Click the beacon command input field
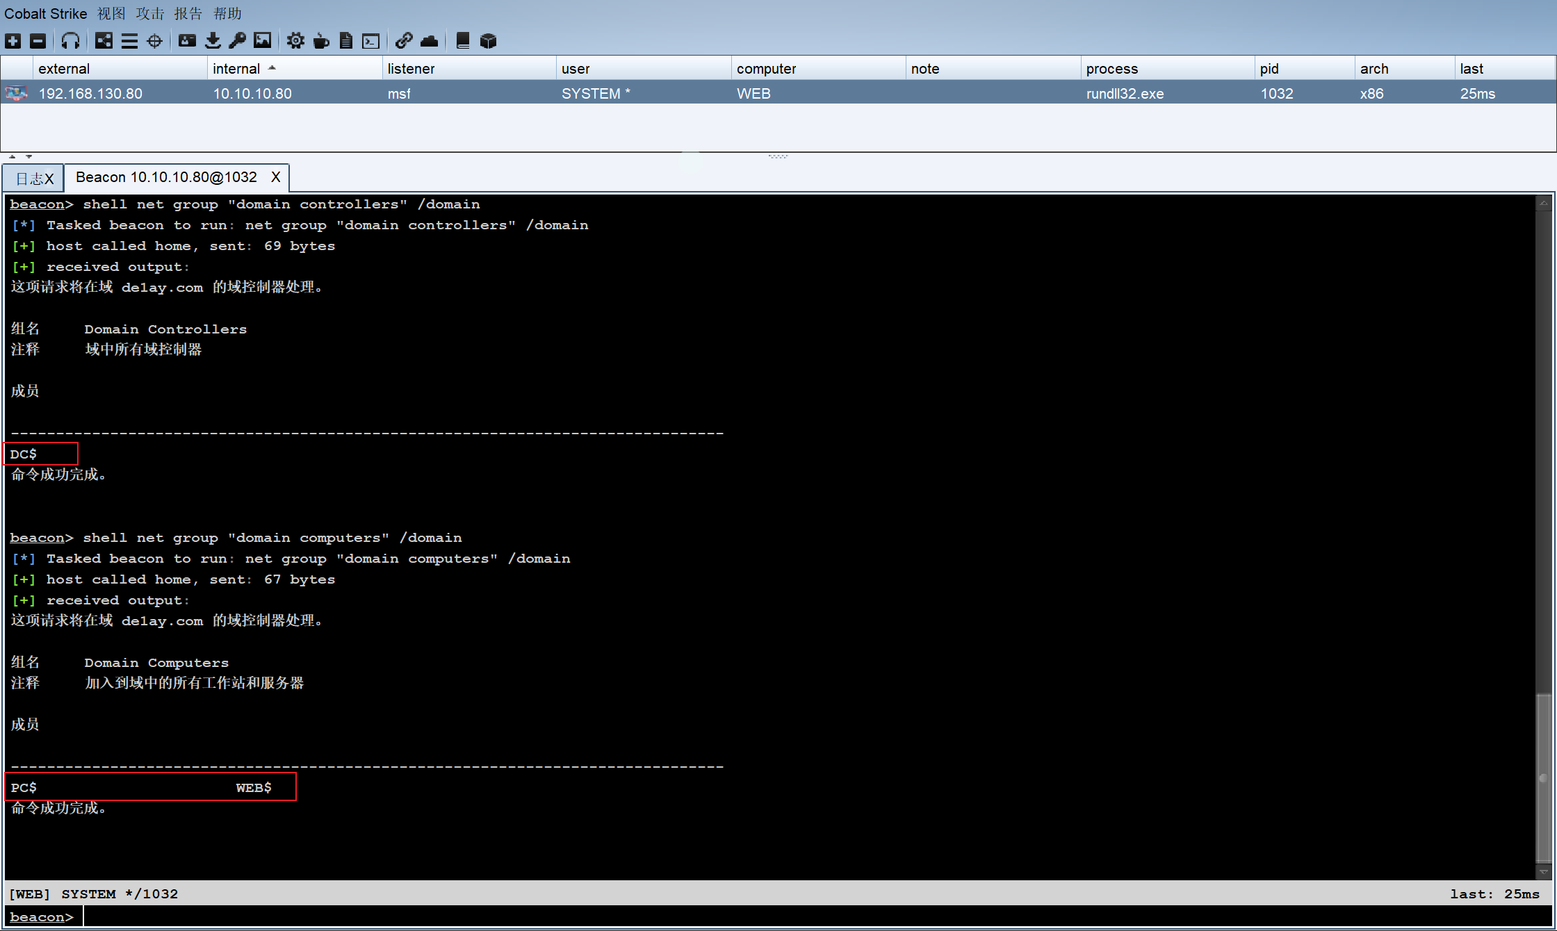This screenshot has height=931, width=1557. pyautogui.click(x=817, y=917)
